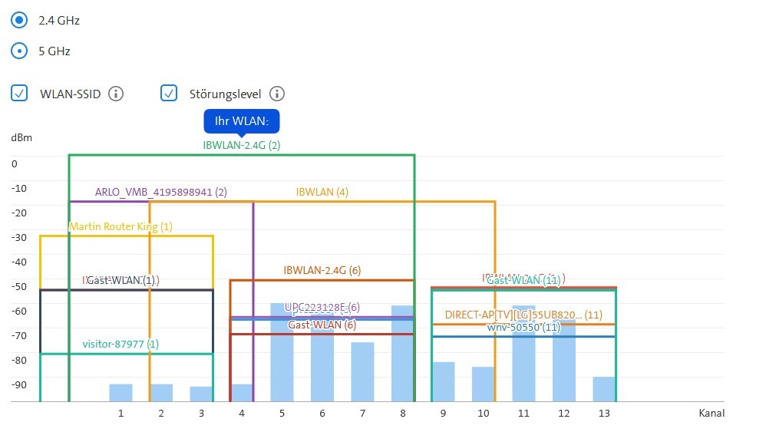Viewport: 766px width, 432px height.
Task: Toggle the WLAN-SSID checkbox
Action: pos(19,94)
